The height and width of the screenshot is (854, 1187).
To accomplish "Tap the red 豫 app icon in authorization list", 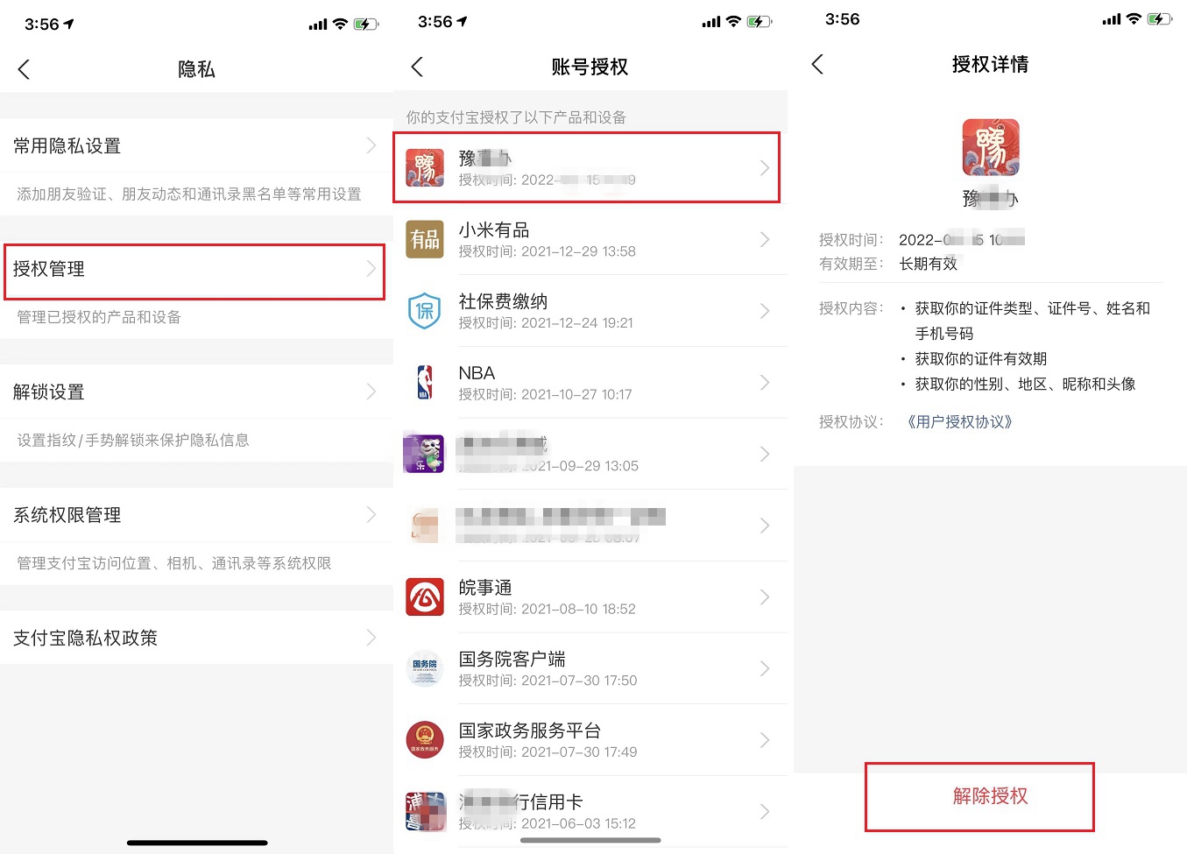I will click(x=425, y=167).
